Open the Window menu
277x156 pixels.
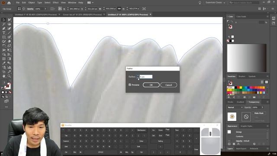72,3
